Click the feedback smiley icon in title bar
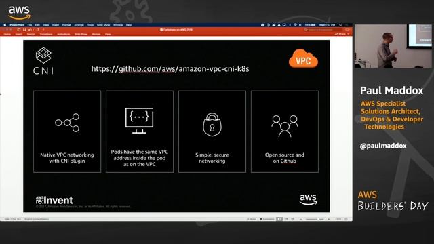This screenshot has width=434, height=244. click(x=347, y=30)
